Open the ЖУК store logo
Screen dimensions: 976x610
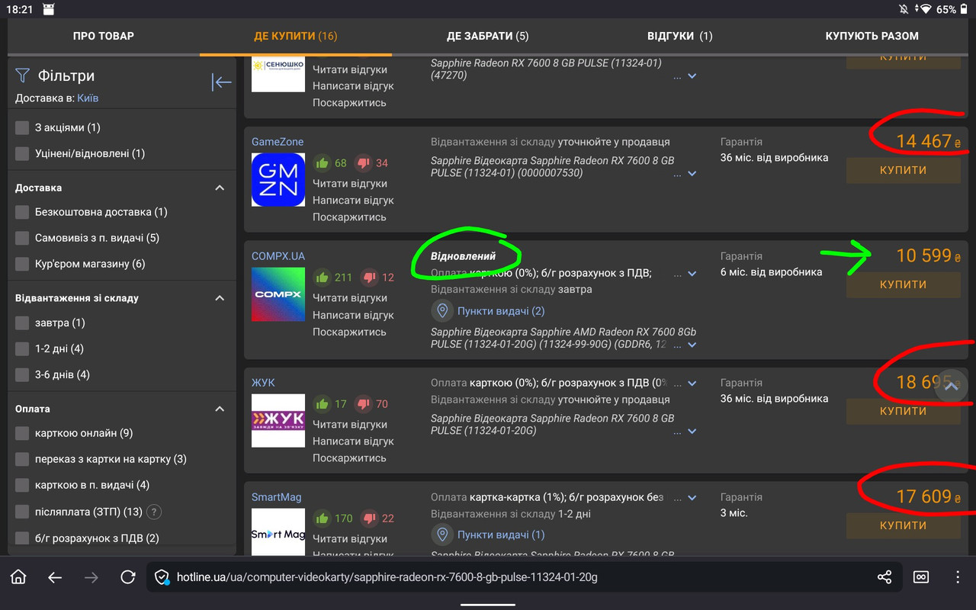[278, 421]
